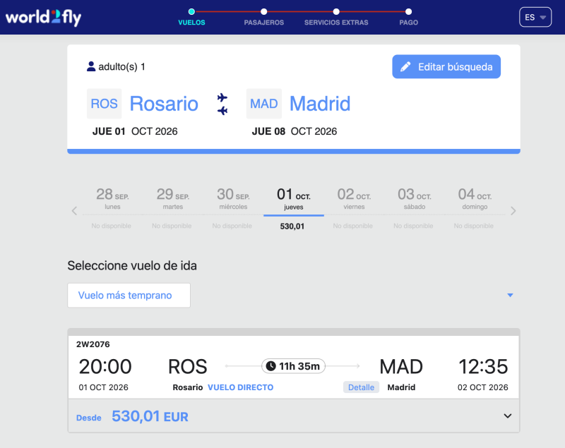Screen dimensions: 565x448
Task: Click the adult passenger icon
Action: pyautogui.click(x=91, y=66)
